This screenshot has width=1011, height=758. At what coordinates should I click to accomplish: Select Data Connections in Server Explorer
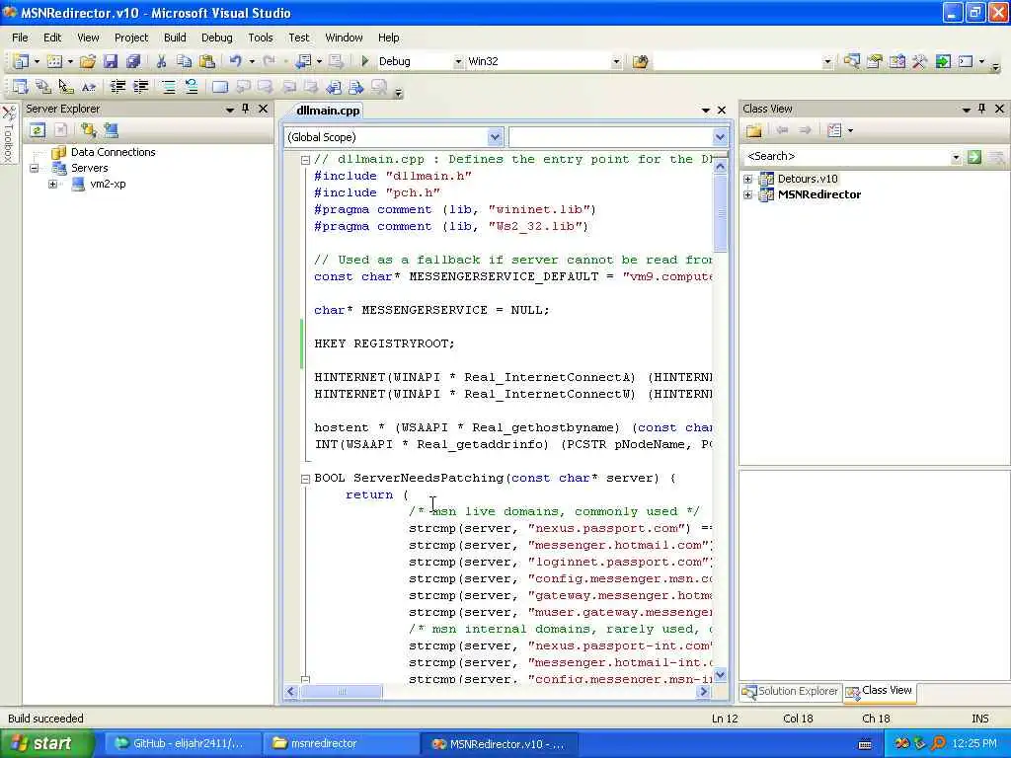point(113,152)
